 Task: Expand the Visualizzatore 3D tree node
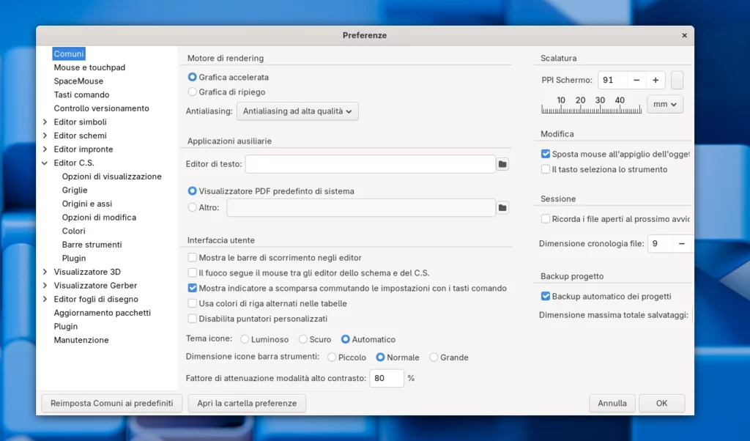(45, 272)
